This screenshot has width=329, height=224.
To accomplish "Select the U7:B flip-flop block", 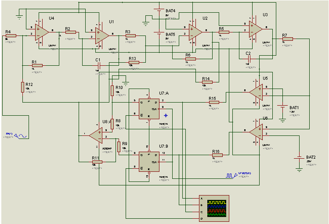I will (x=149, y=161).
